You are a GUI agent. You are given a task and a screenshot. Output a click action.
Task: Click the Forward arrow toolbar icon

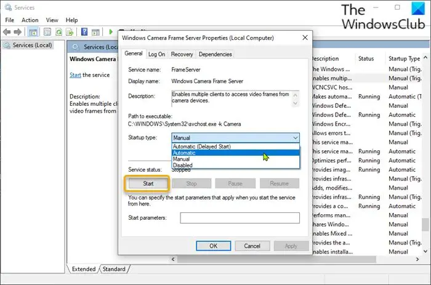pyautogui.click(x=18, y=32)
